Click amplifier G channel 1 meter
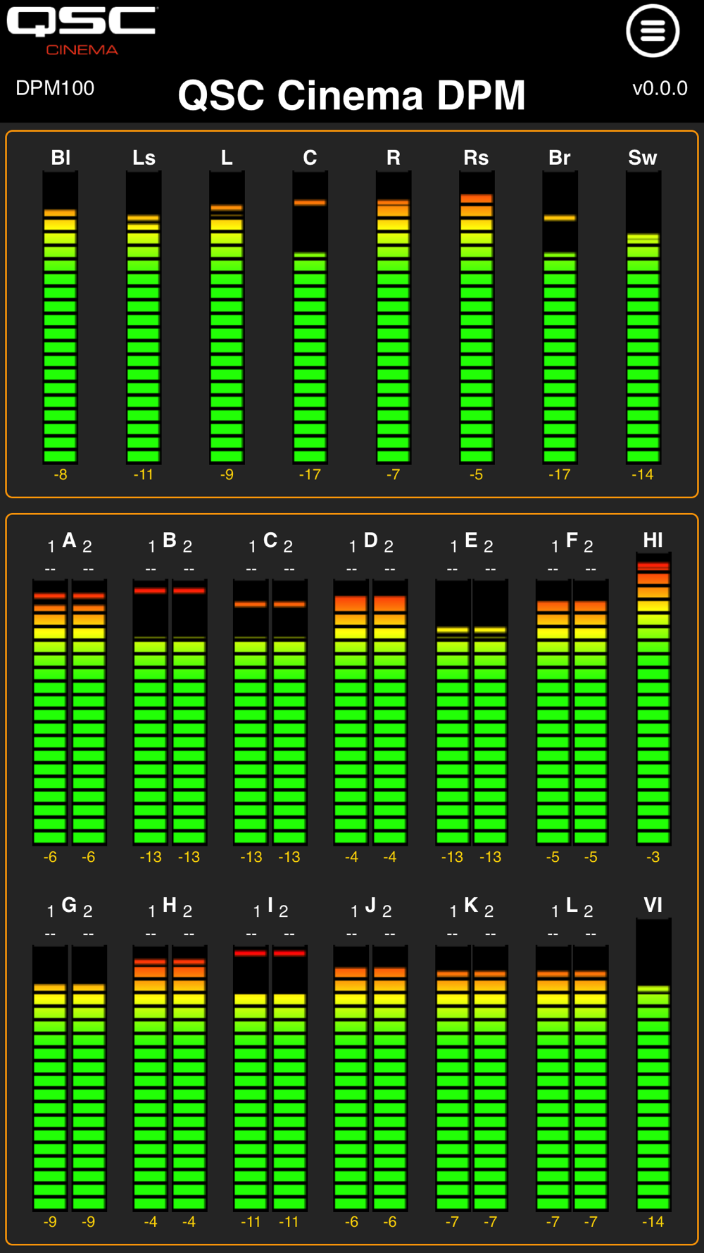Image resolution: width=704 pixels, height=1253 pixels. coord(50,1078)
